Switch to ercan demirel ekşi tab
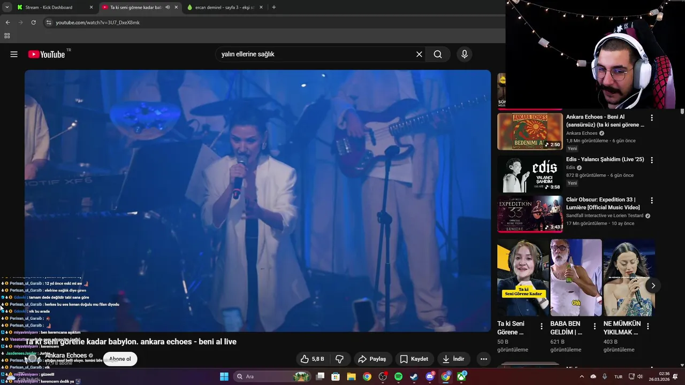 tap(225, 7)
